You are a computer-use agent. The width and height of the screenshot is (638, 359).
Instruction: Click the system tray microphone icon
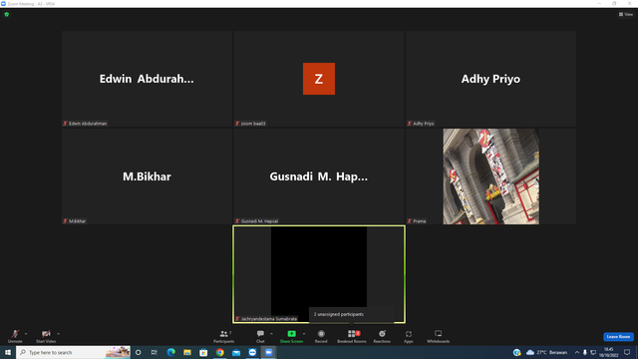click(x=585, y=352)
